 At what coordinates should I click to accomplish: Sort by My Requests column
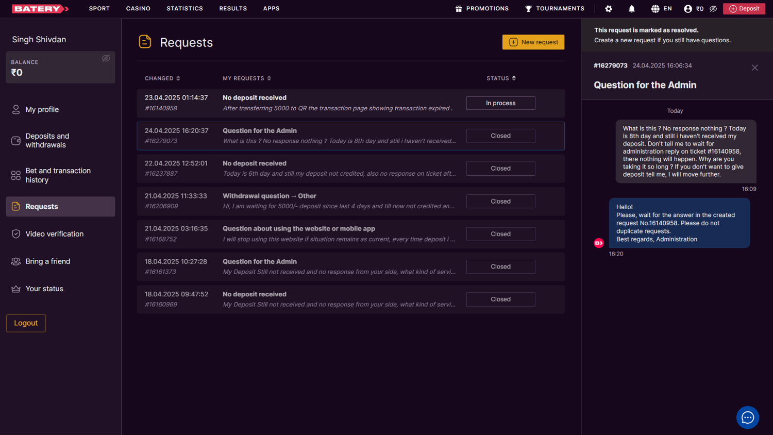[x=246, y=78]
